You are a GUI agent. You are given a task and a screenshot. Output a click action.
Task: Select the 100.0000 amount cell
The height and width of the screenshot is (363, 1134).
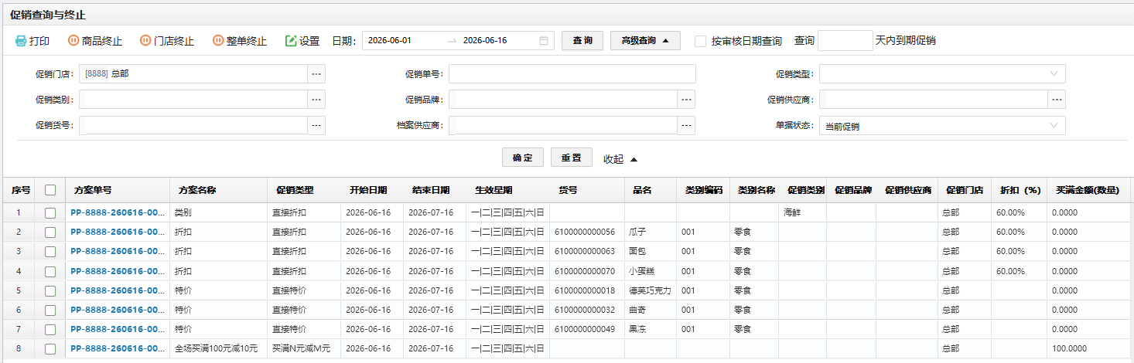click(1089, 349)
